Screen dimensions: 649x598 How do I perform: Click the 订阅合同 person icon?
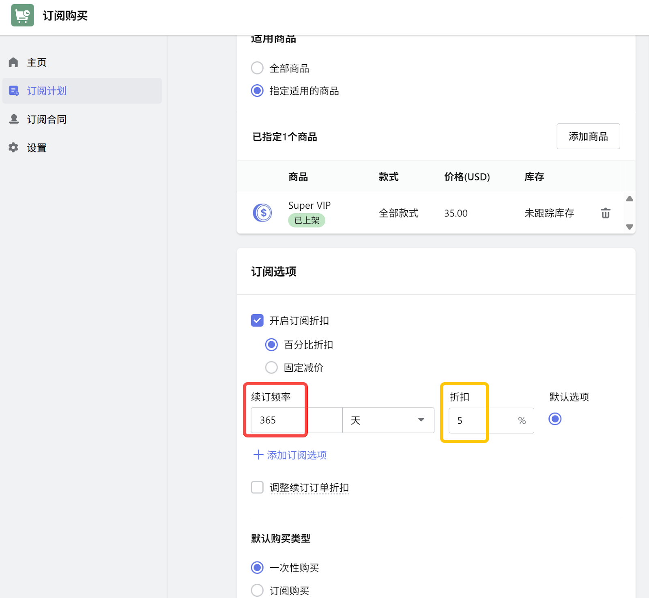click(14, 119)
